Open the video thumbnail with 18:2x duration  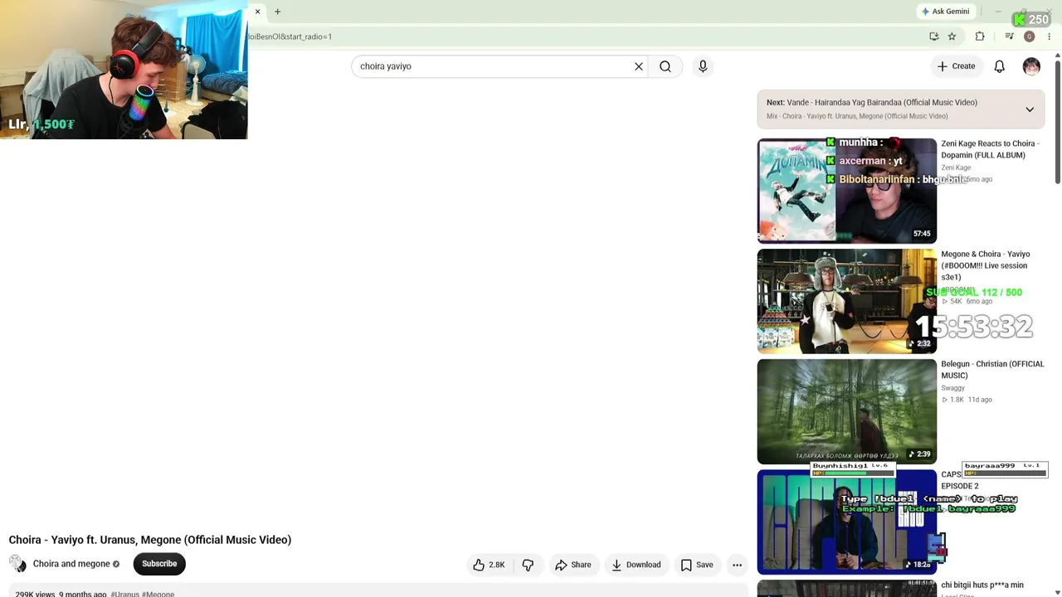pos(847,522)
